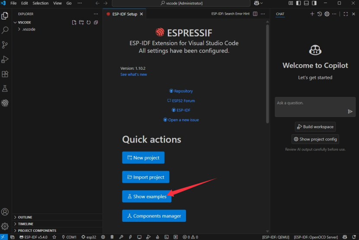Open the Go menu
Screen dimensions: 359x240
[69, 3]
